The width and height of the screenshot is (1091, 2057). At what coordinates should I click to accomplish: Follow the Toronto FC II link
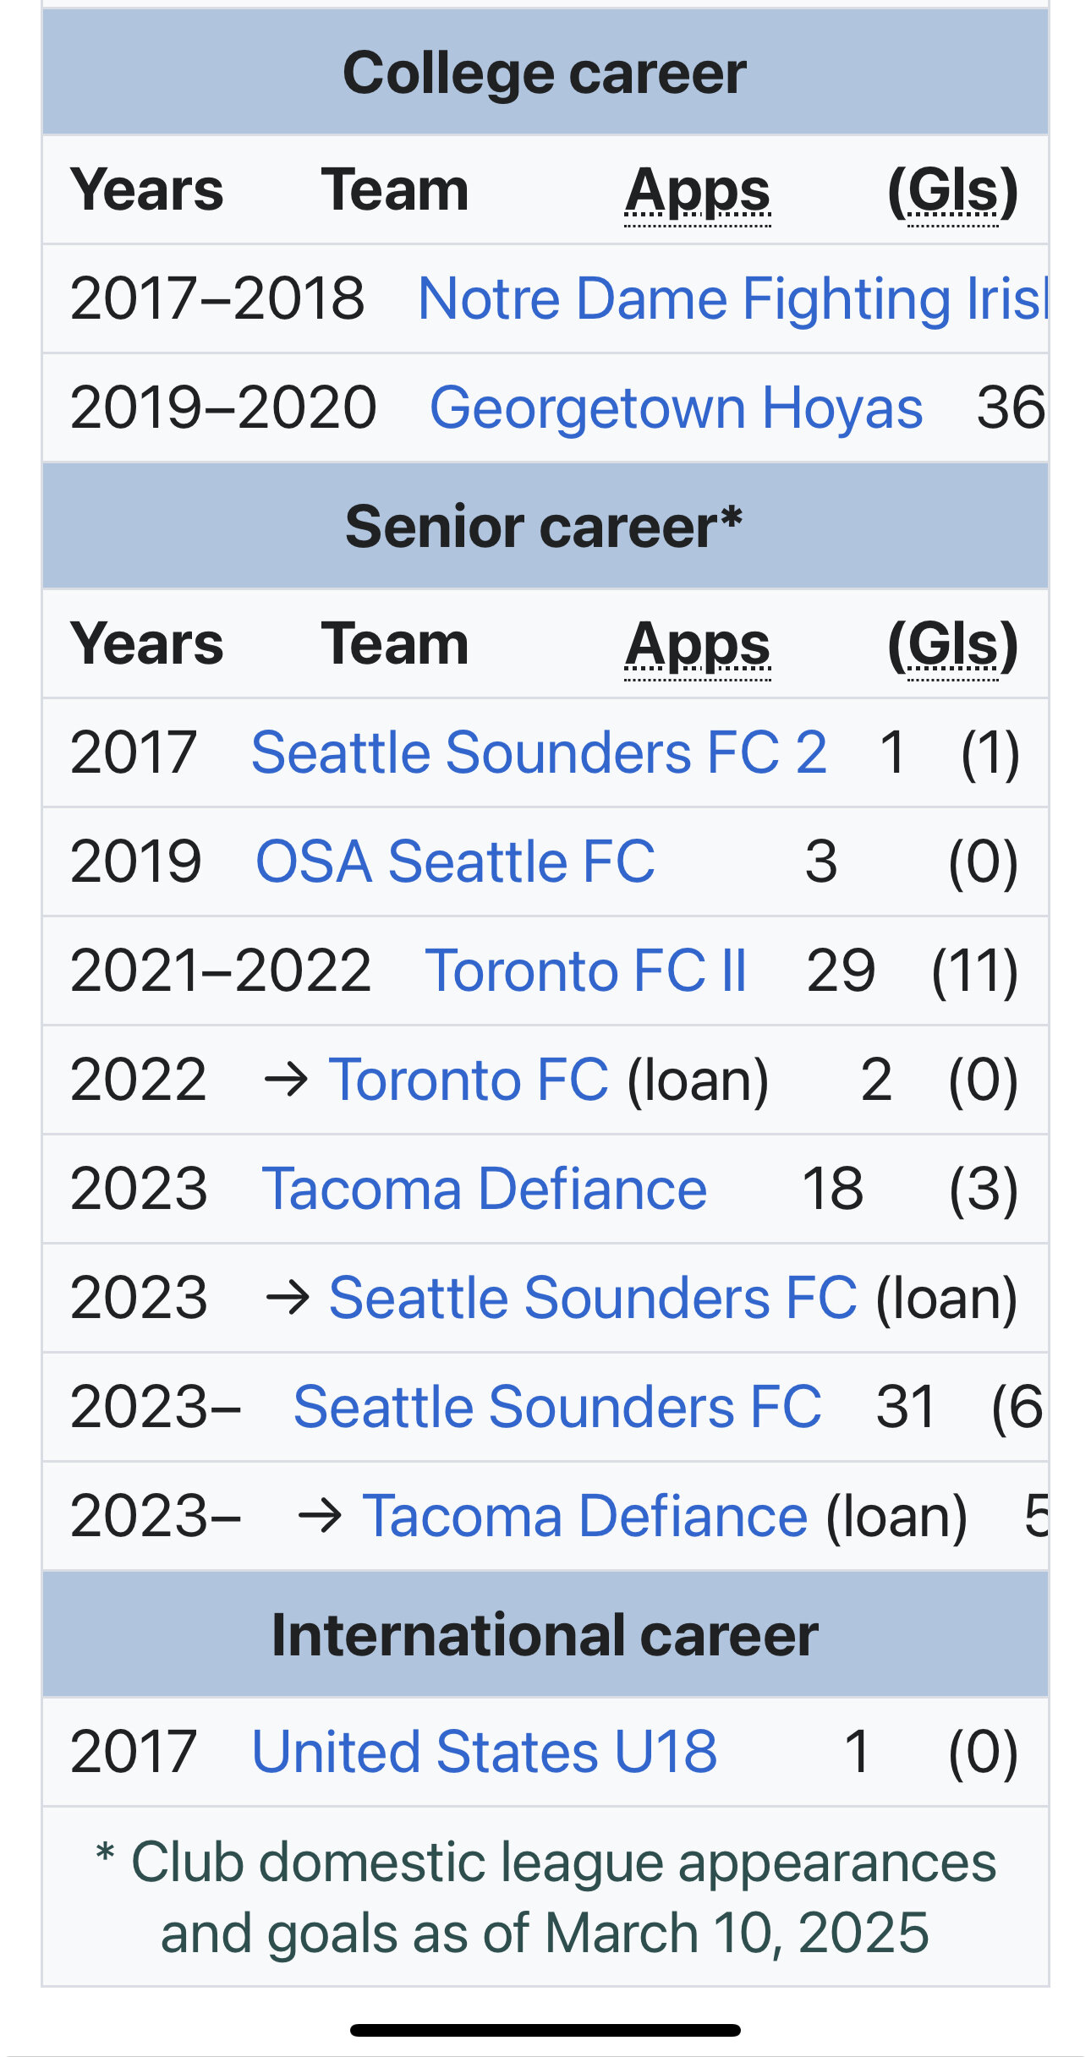pos(585,971)
